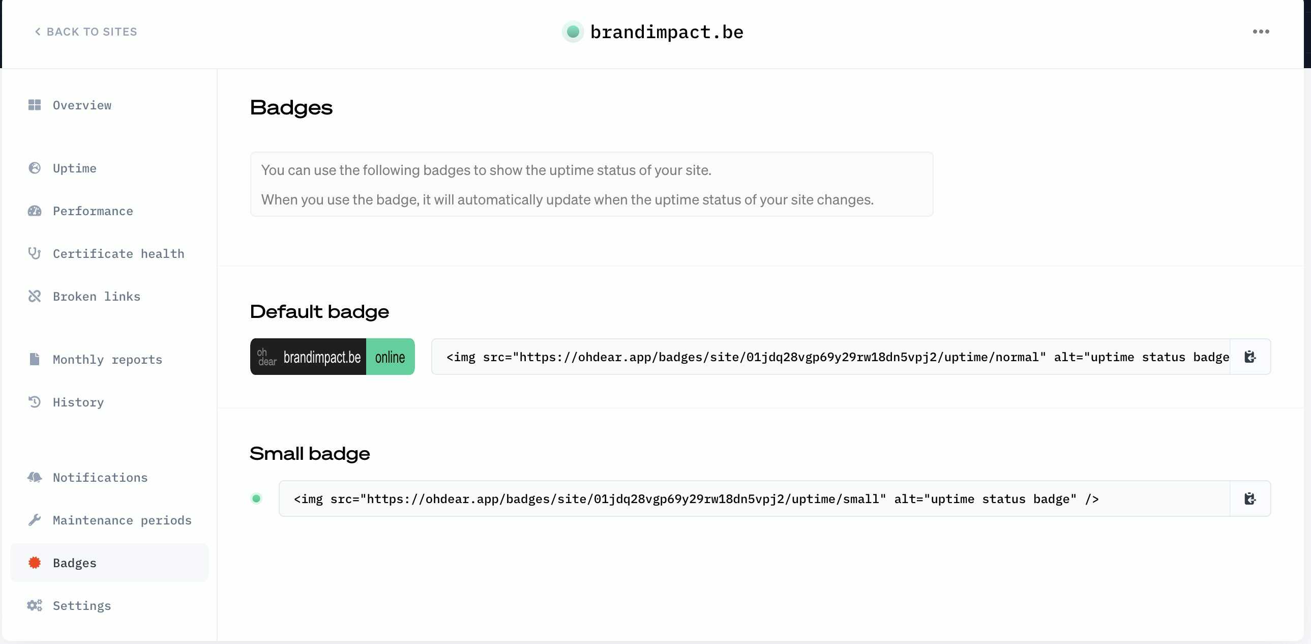The image size is (1311, 644).
Task: Open the Overview section
Action: [x=81, y=105]
